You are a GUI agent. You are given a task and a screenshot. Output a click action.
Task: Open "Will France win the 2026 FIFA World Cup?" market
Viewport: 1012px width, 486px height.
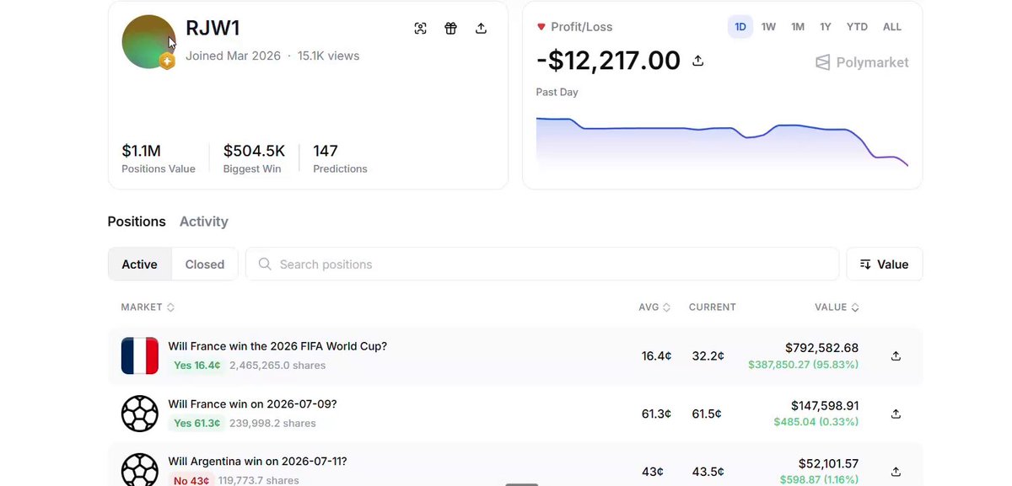point(277,346)
